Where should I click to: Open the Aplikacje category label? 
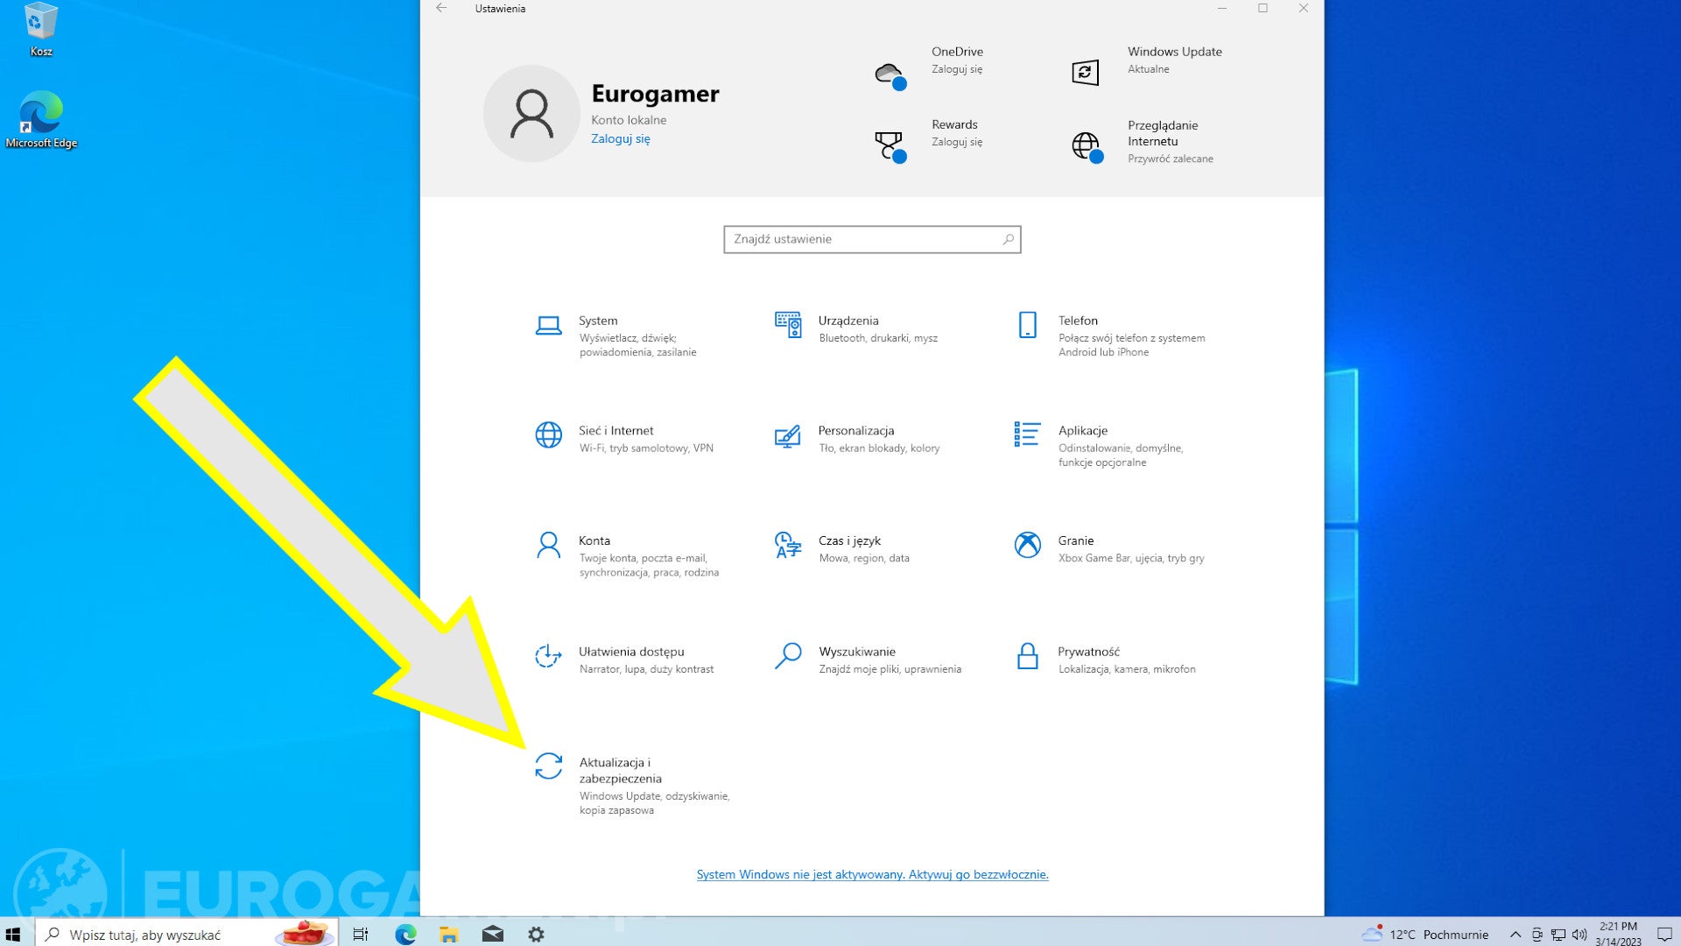pos(1083,430)
